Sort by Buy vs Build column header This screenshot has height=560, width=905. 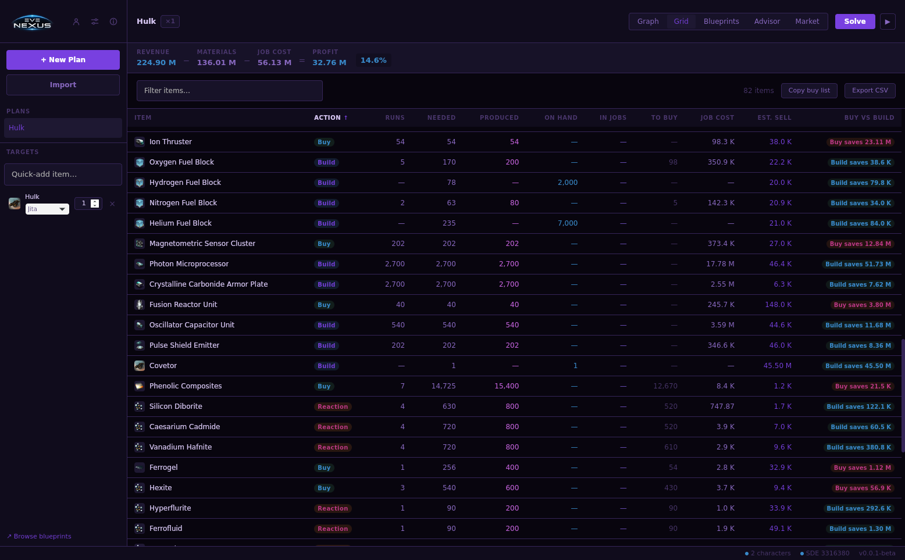pyautogui.click(x=869, y=117)
